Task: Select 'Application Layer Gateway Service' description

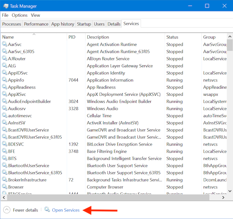Action: click(120, 66)
